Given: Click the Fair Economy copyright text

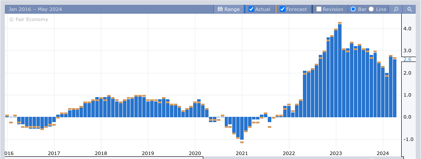Looking at the screenshot, I should click(29, 19).
